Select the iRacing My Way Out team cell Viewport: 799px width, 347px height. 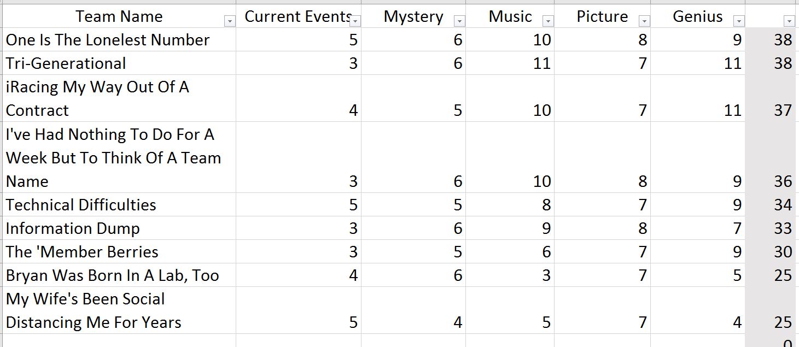click(x=119, y=98)
